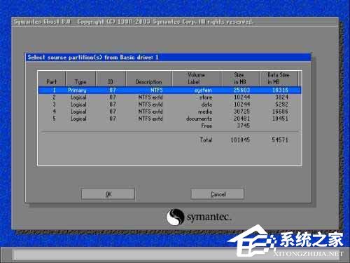Viewport: 350px width, 263px height.
Task: Click the Size in MB header
Action: [240, 79]
